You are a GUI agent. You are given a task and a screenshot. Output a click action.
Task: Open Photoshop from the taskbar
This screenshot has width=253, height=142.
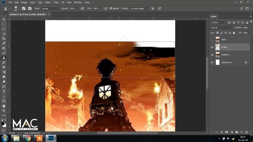tap(51, 138)
